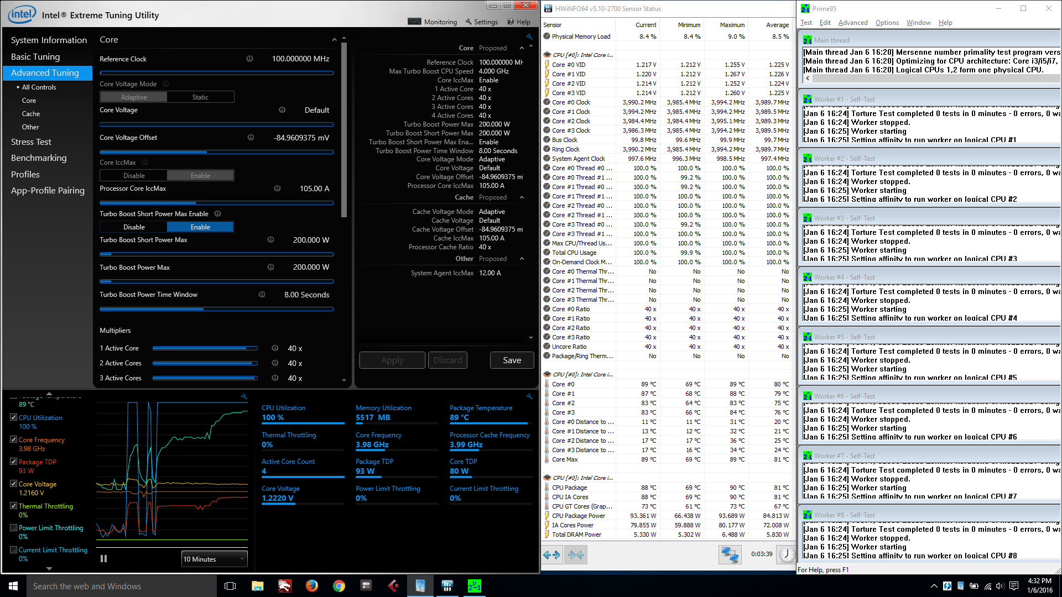Open the Prime95 taskbar icon
This screenshot has width=1062, height=597.
(475, 586)
